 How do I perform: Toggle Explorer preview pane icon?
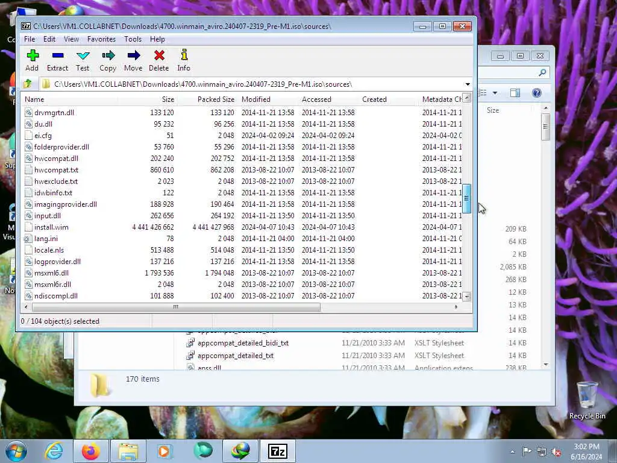coord(515,93)
